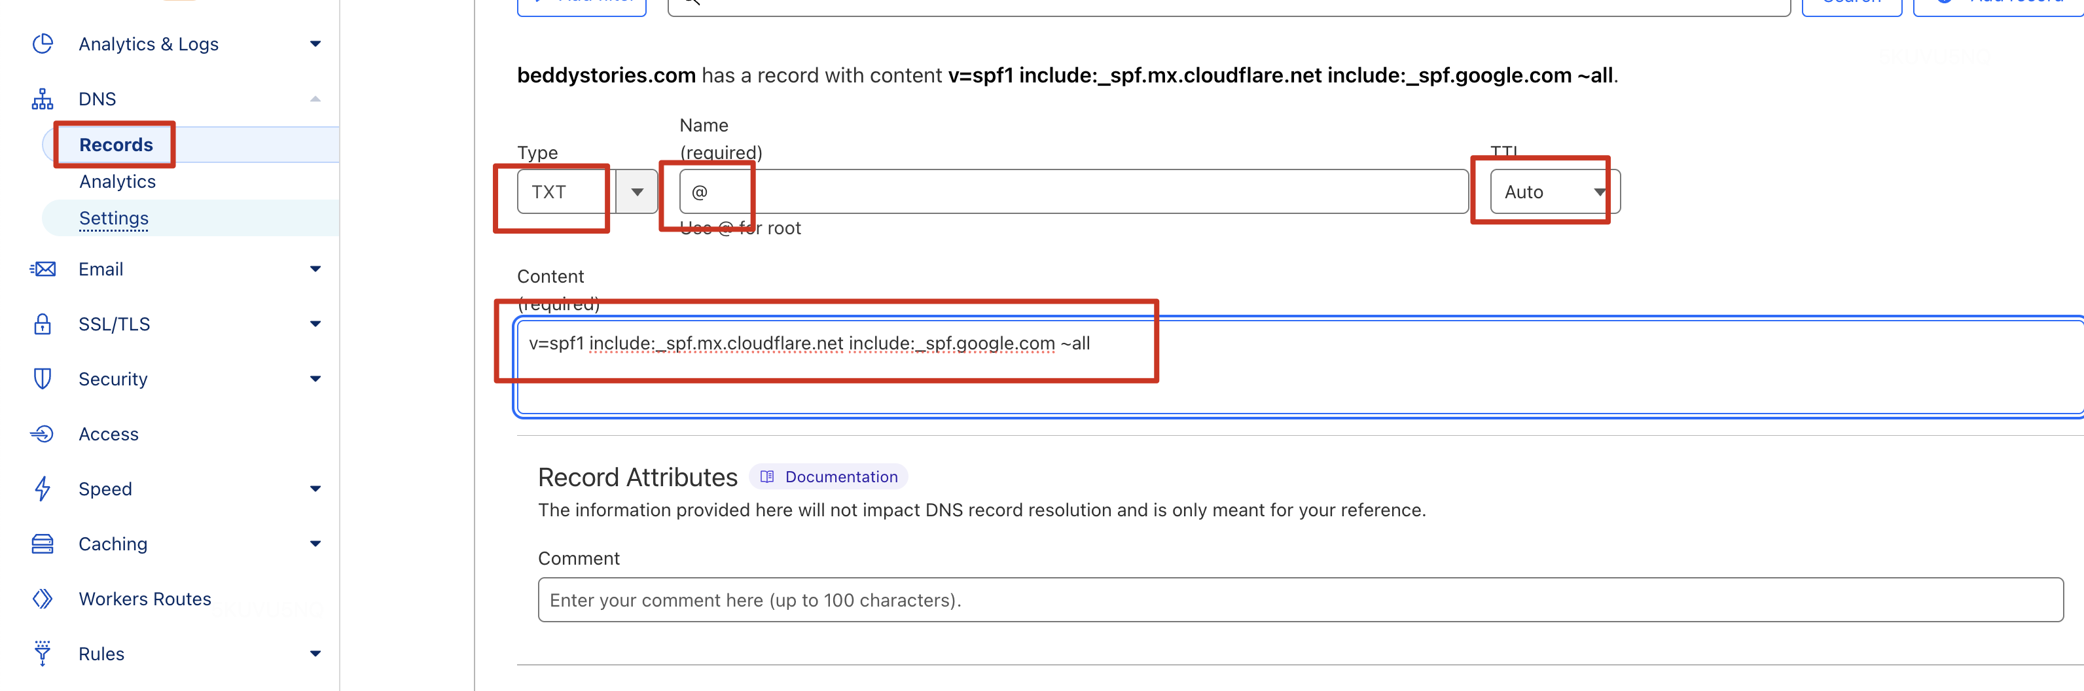Screen dimensions: 2084x691
Task: Click the Speed lightning bolt icon
Action: tap(43, 489)
